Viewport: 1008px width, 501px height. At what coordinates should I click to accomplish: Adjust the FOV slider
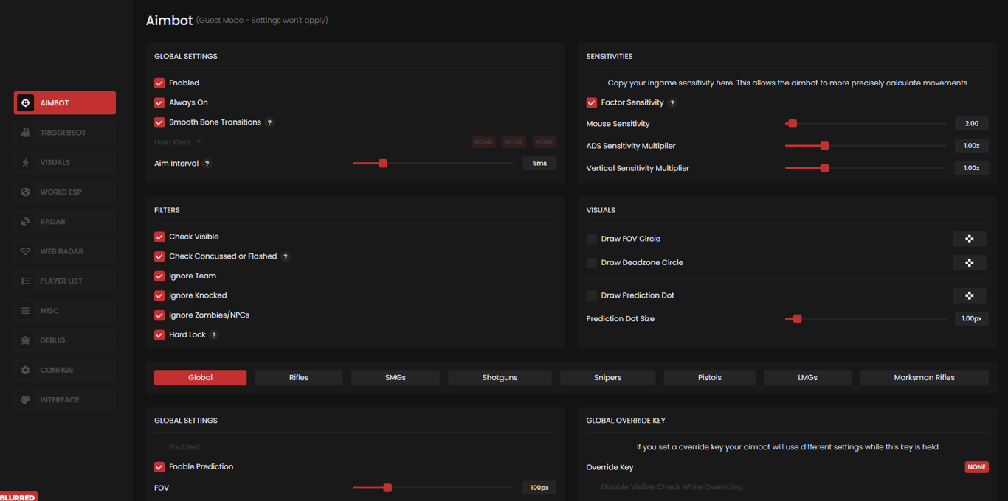(433, 488)
